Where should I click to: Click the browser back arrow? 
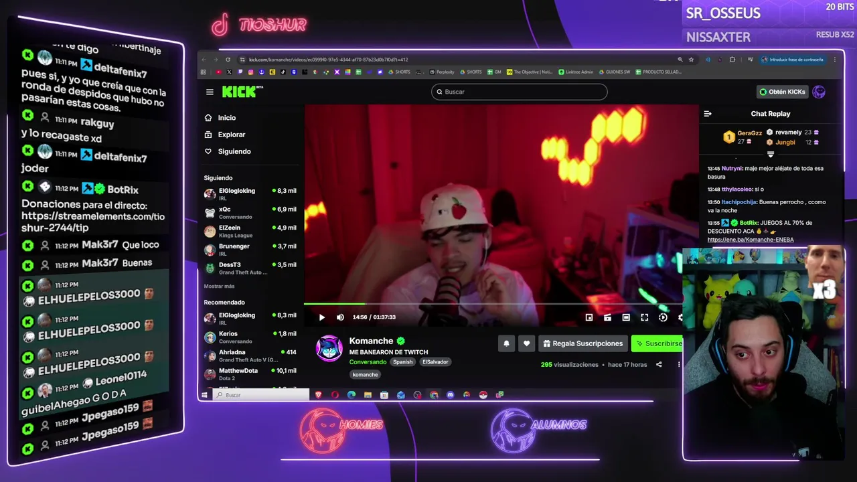pos(204,60)
